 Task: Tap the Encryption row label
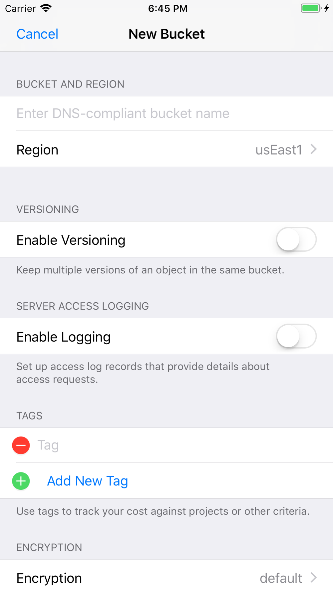click(x=49, y=578)
